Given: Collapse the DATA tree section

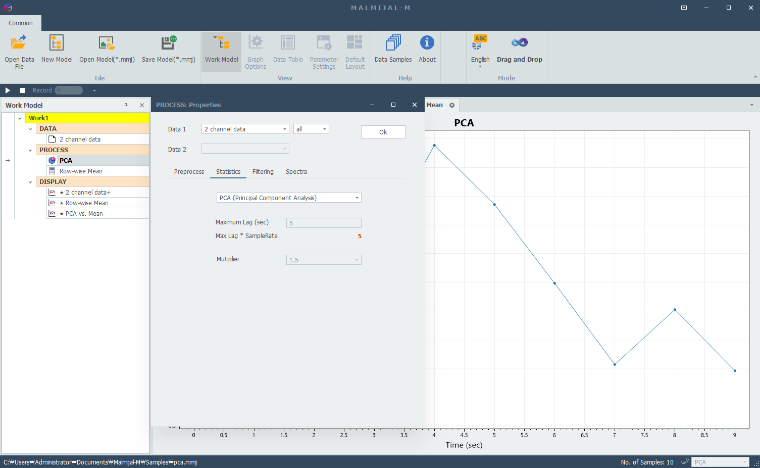Looking at the screenshot, I should (30, 129).
